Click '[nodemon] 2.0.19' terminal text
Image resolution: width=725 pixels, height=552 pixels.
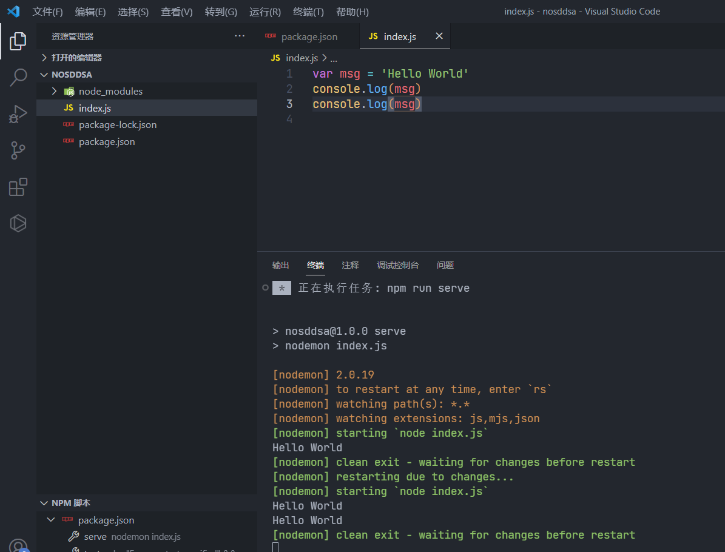323,375
